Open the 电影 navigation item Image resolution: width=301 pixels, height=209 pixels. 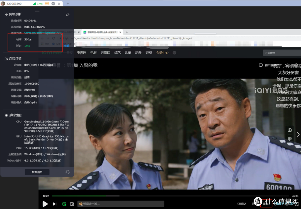click(93, 53)
